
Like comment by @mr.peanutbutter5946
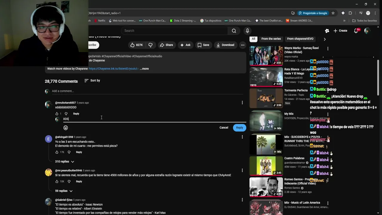click(x=57, y=182)
